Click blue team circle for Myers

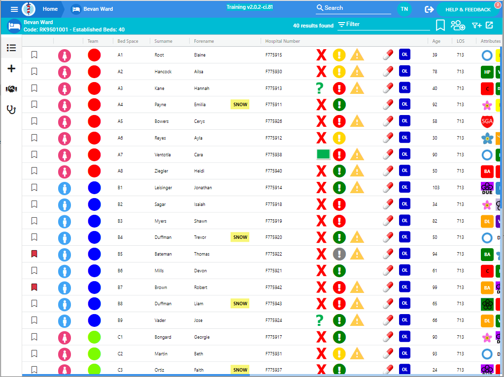tap(94, 221)
